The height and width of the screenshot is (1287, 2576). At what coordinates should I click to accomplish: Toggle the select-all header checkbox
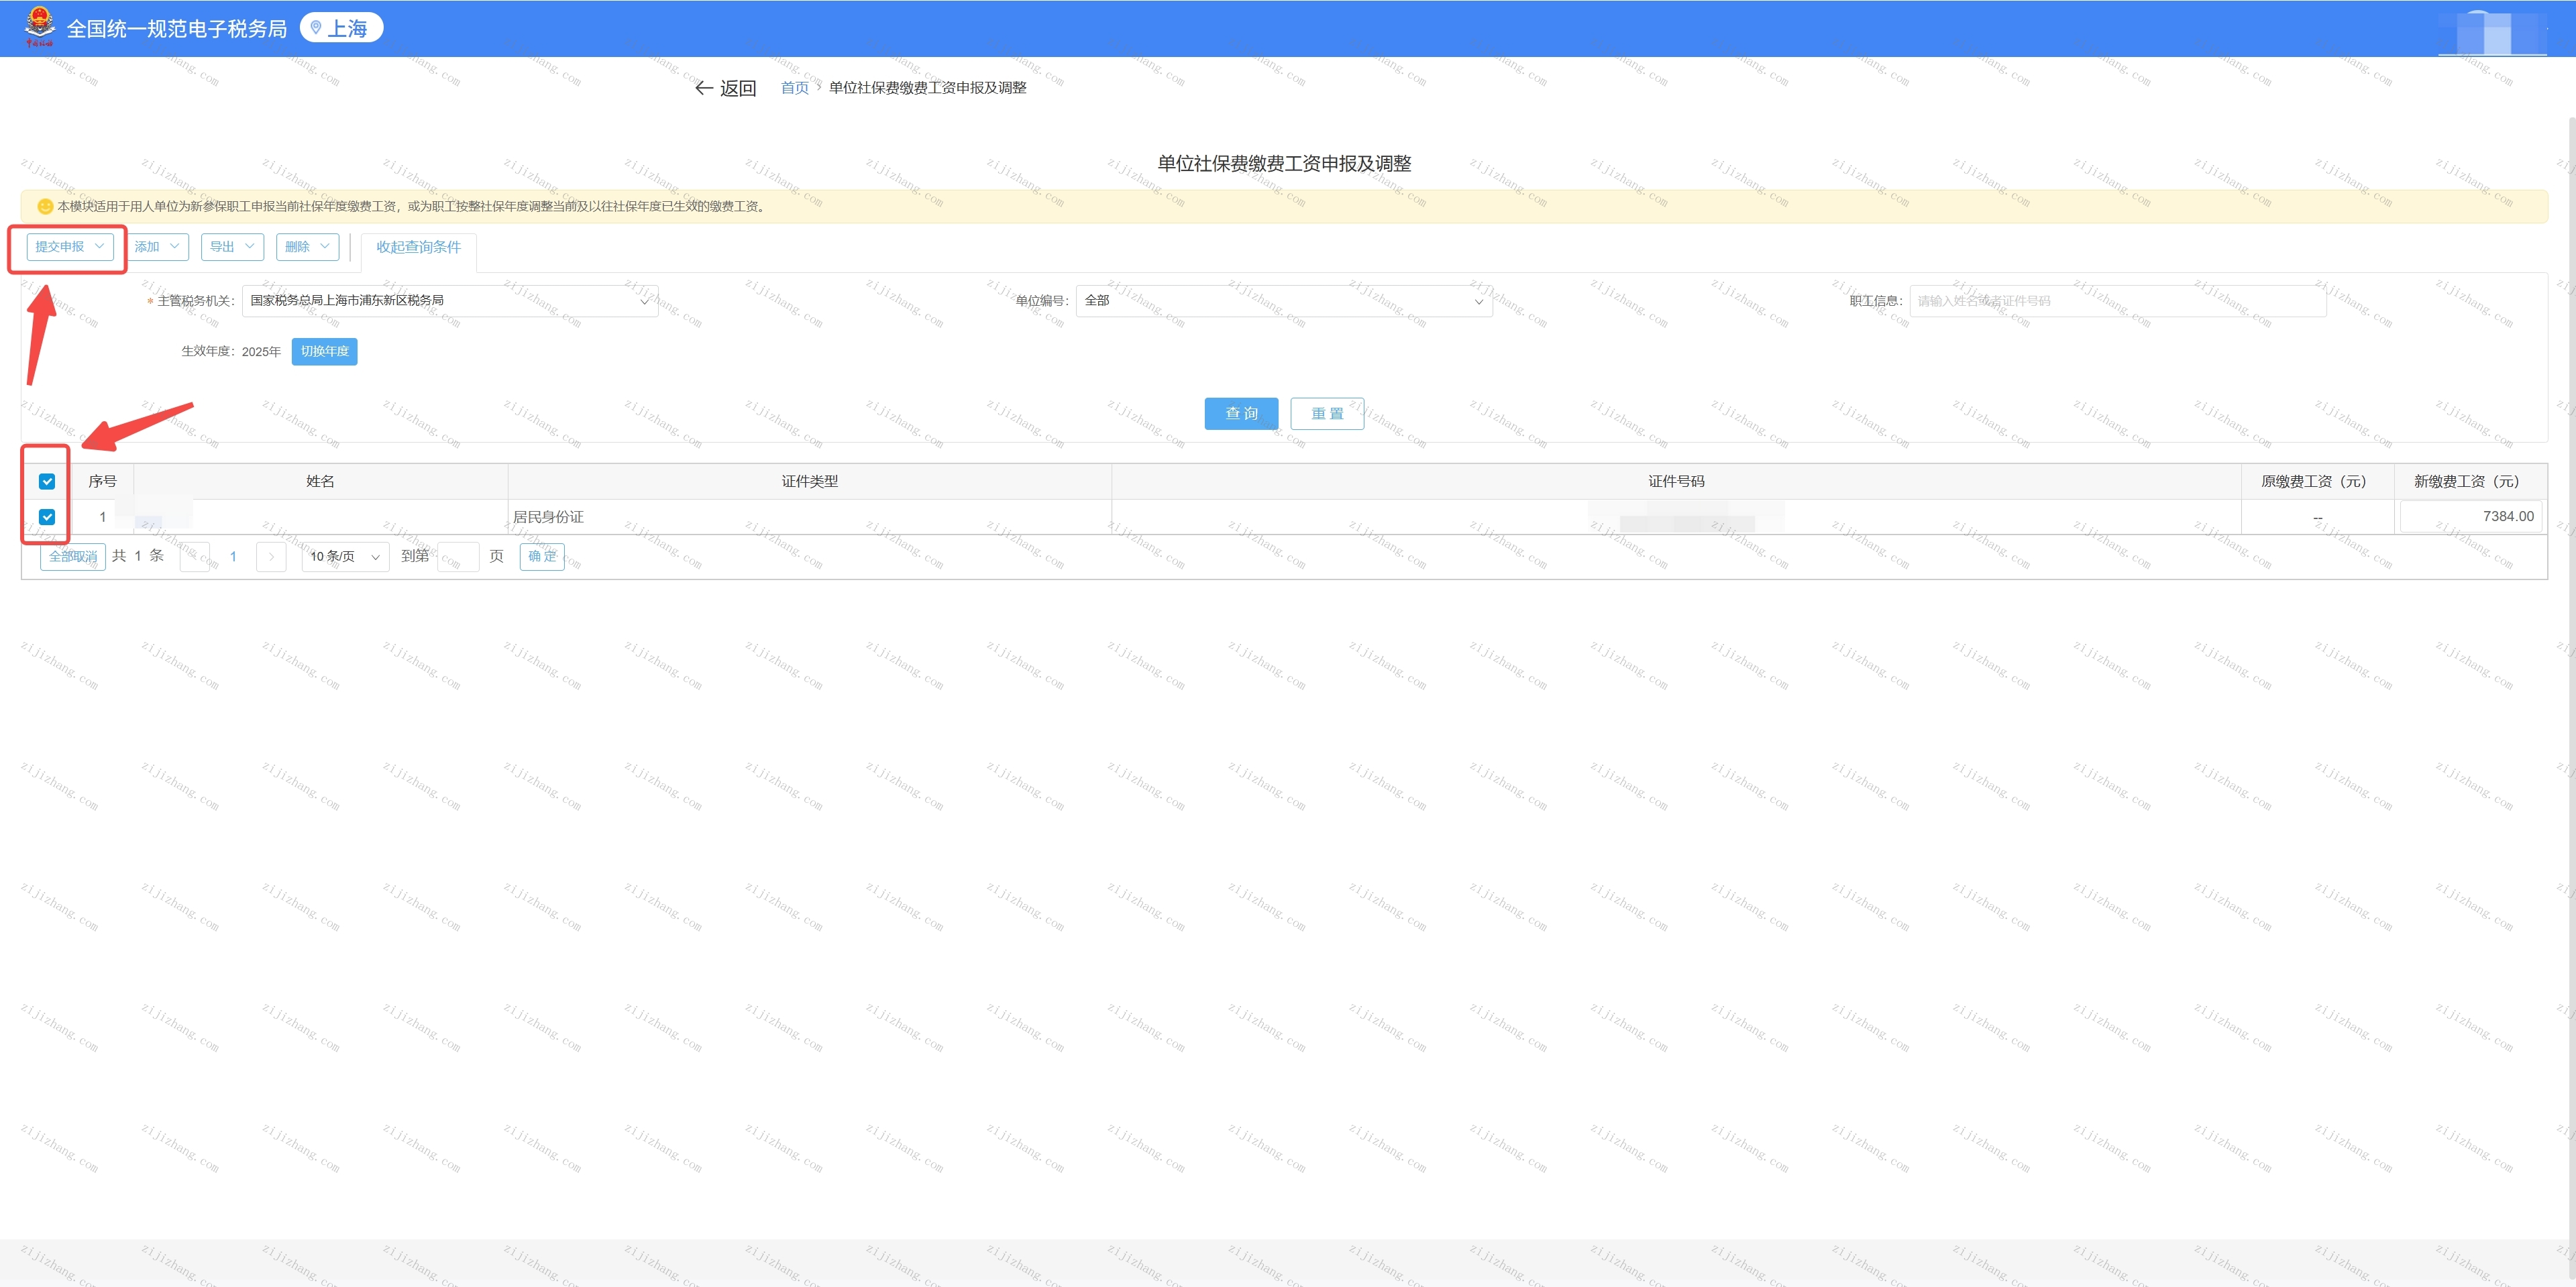pos(47,481)
